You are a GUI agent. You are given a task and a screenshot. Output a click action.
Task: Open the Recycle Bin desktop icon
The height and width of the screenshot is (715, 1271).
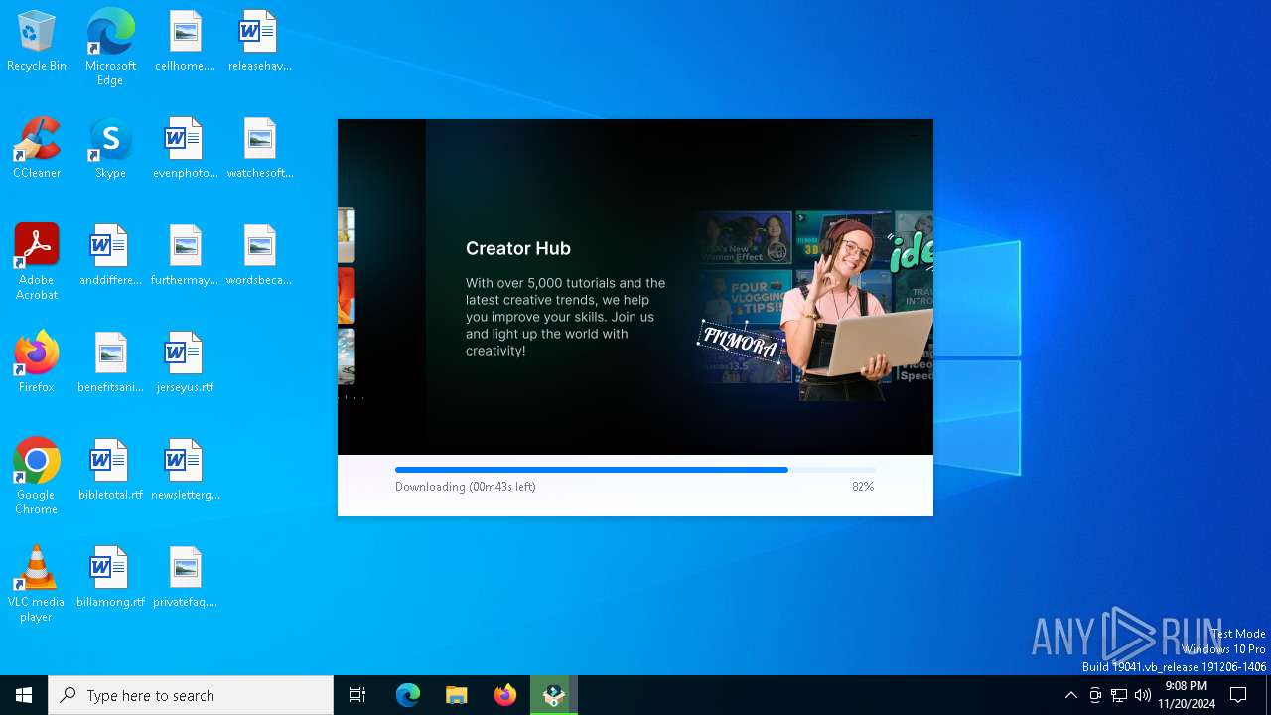pos(37,41)
